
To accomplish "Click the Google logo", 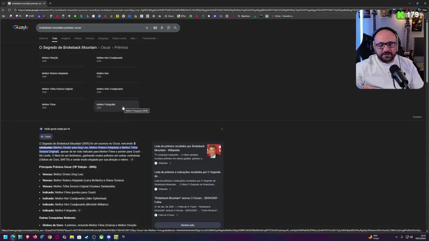I will pos(21,27).
